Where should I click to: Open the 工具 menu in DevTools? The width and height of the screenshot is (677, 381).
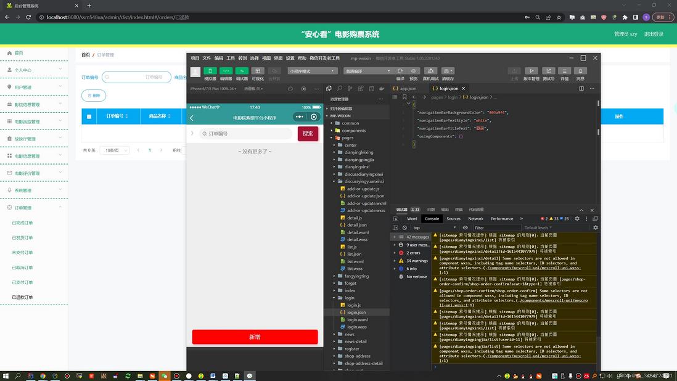(231, 58)
